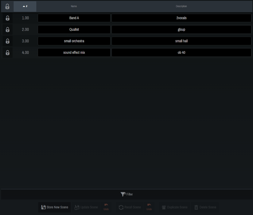The width and height of the screenshot is (253, 215).
Task: Click the Filter funnel icon
Action: [123, 194]
